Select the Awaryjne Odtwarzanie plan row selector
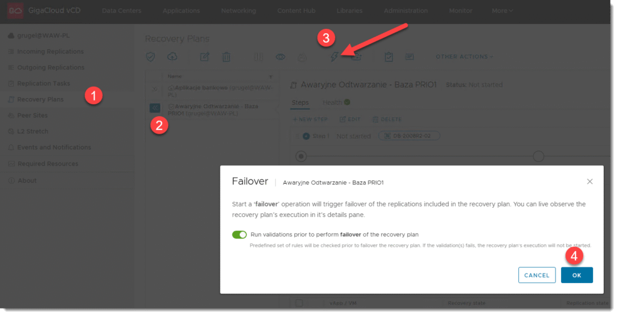The width and height of the screenshot is (617, 315). pos(154,108)
